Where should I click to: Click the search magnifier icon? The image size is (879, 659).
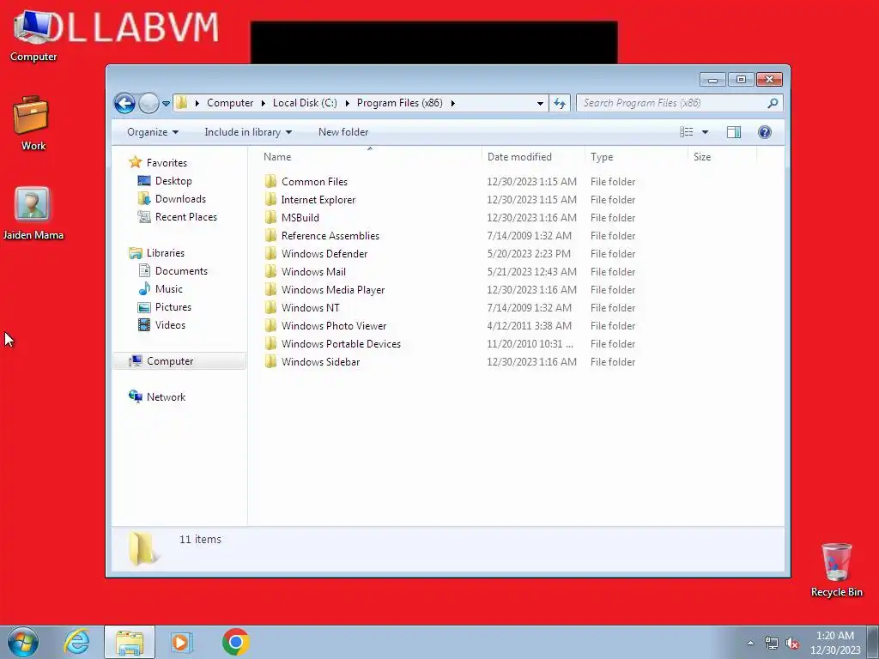[x=773, y=103]
